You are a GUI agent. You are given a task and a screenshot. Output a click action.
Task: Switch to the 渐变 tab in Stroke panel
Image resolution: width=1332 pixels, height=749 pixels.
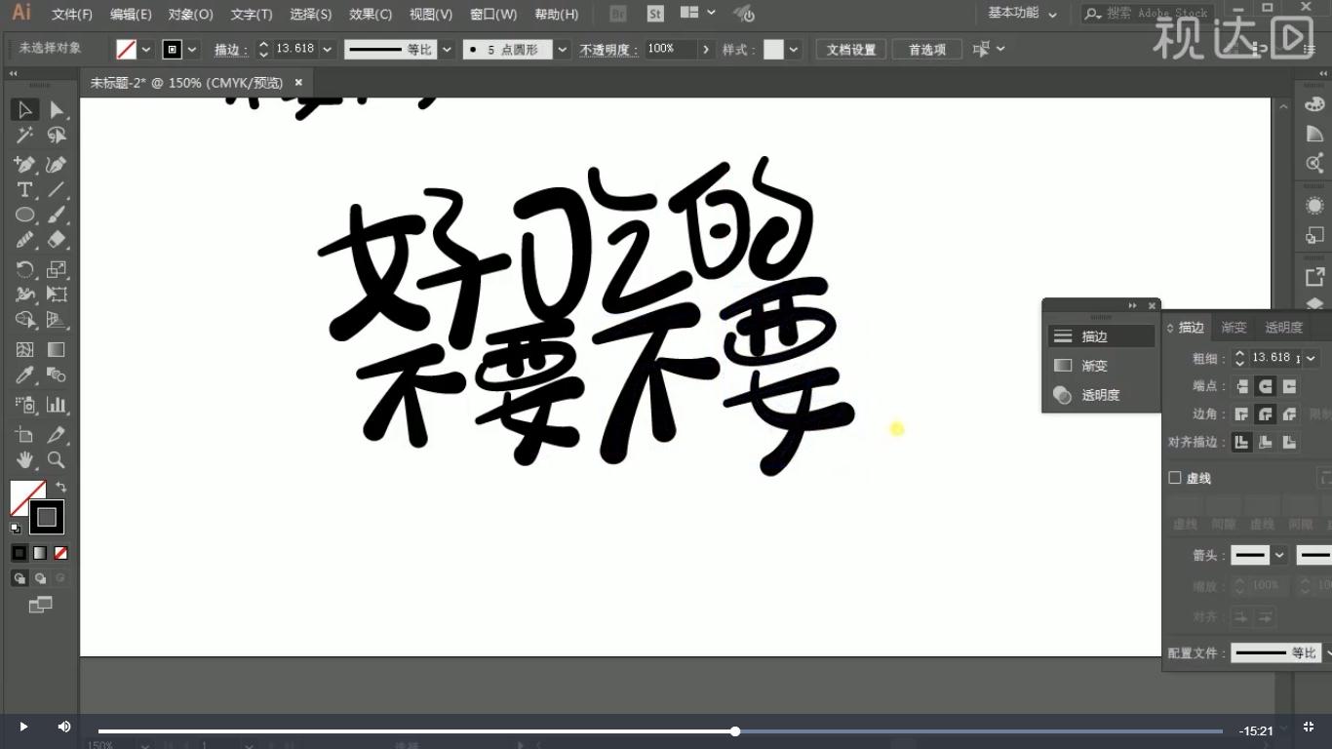point(1234,327)
